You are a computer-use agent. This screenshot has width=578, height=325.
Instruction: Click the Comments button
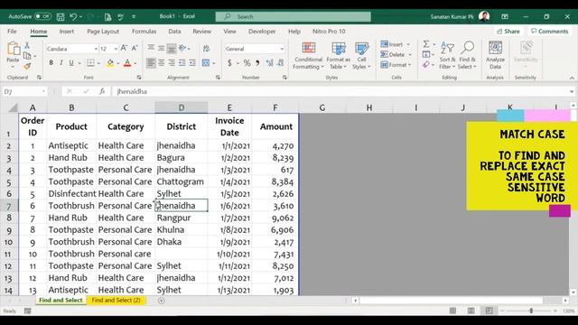click(x=550, y=32)
